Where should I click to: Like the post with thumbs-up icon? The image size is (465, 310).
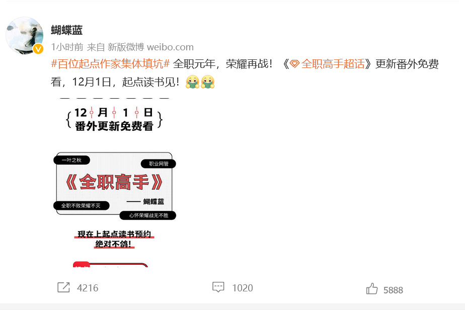point(372,289)
